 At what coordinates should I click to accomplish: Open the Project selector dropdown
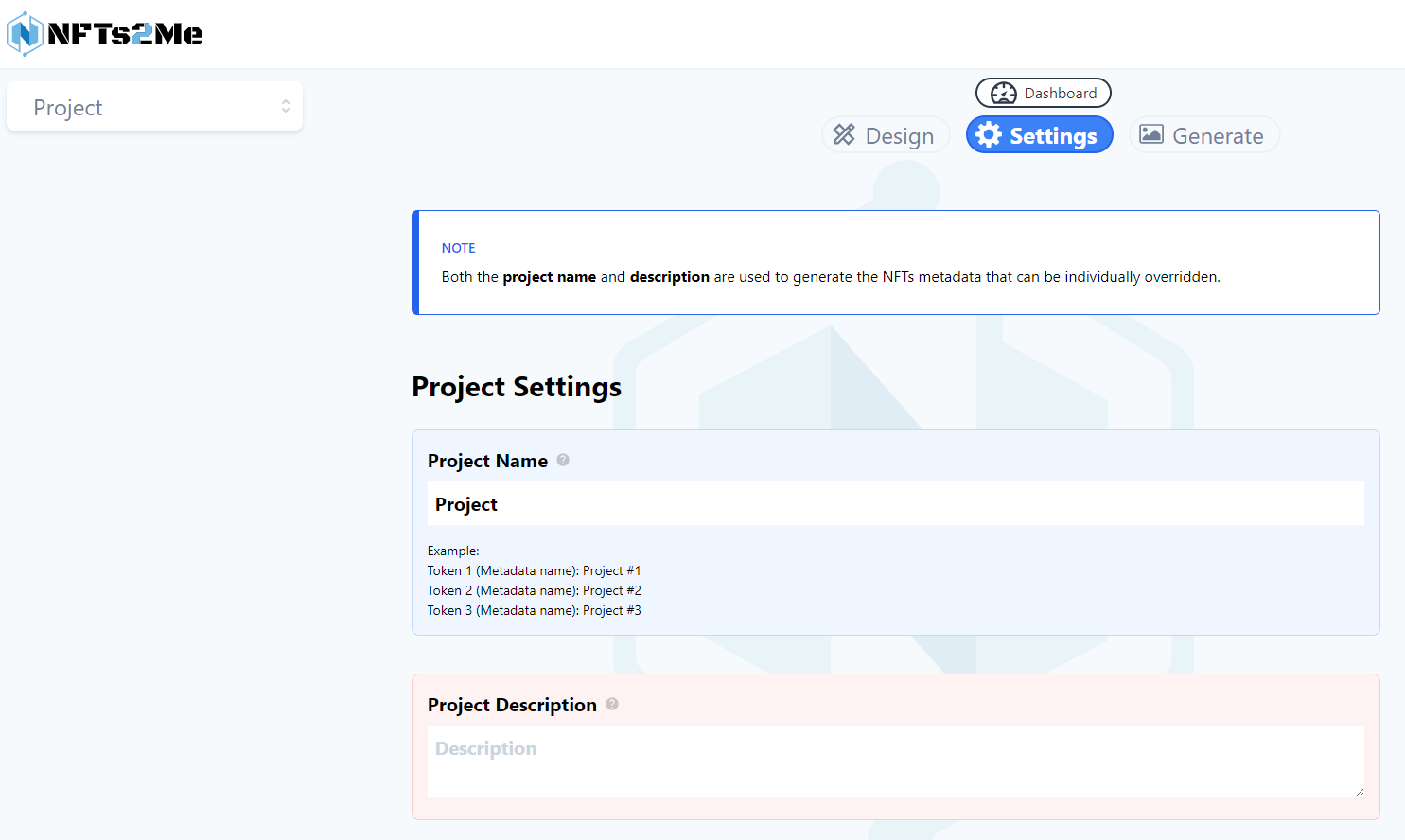point(154,107)
